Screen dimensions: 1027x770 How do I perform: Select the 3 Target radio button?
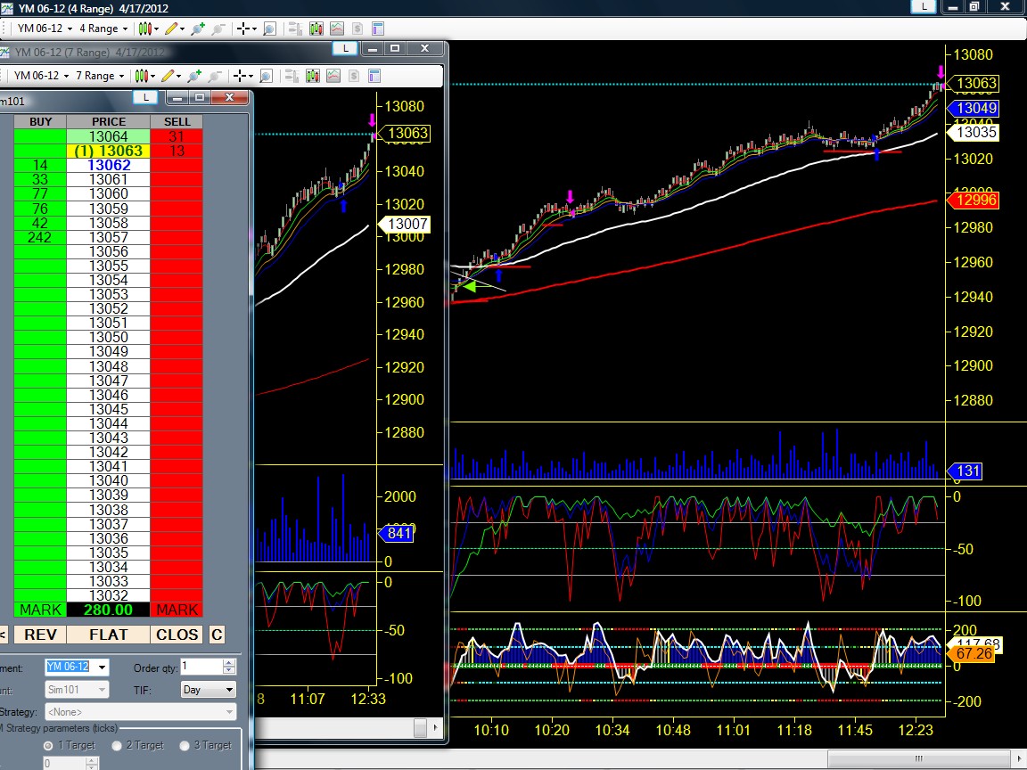(185, 746)
